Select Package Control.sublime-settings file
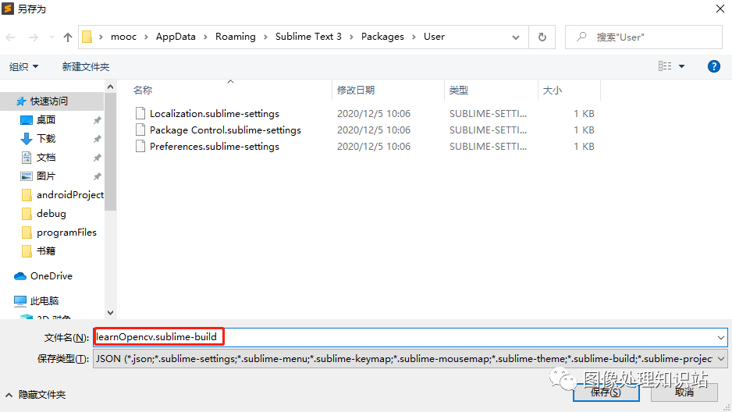 coord(226,130)
